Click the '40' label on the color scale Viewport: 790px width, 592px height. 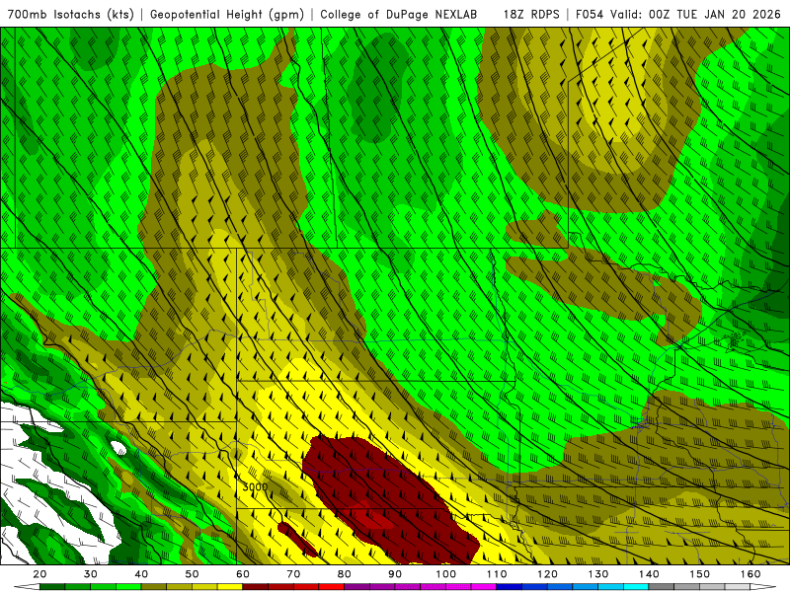pyautogui.click(x=141, y=574)
